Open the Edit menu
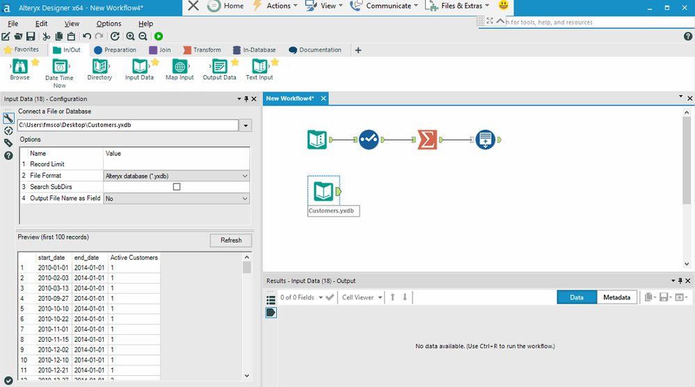 (x=41, y=24)
